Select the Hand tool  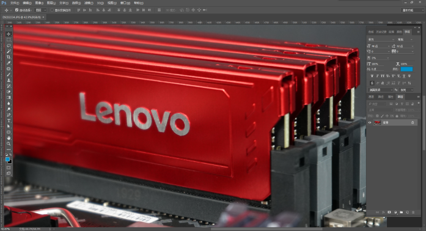9,137
